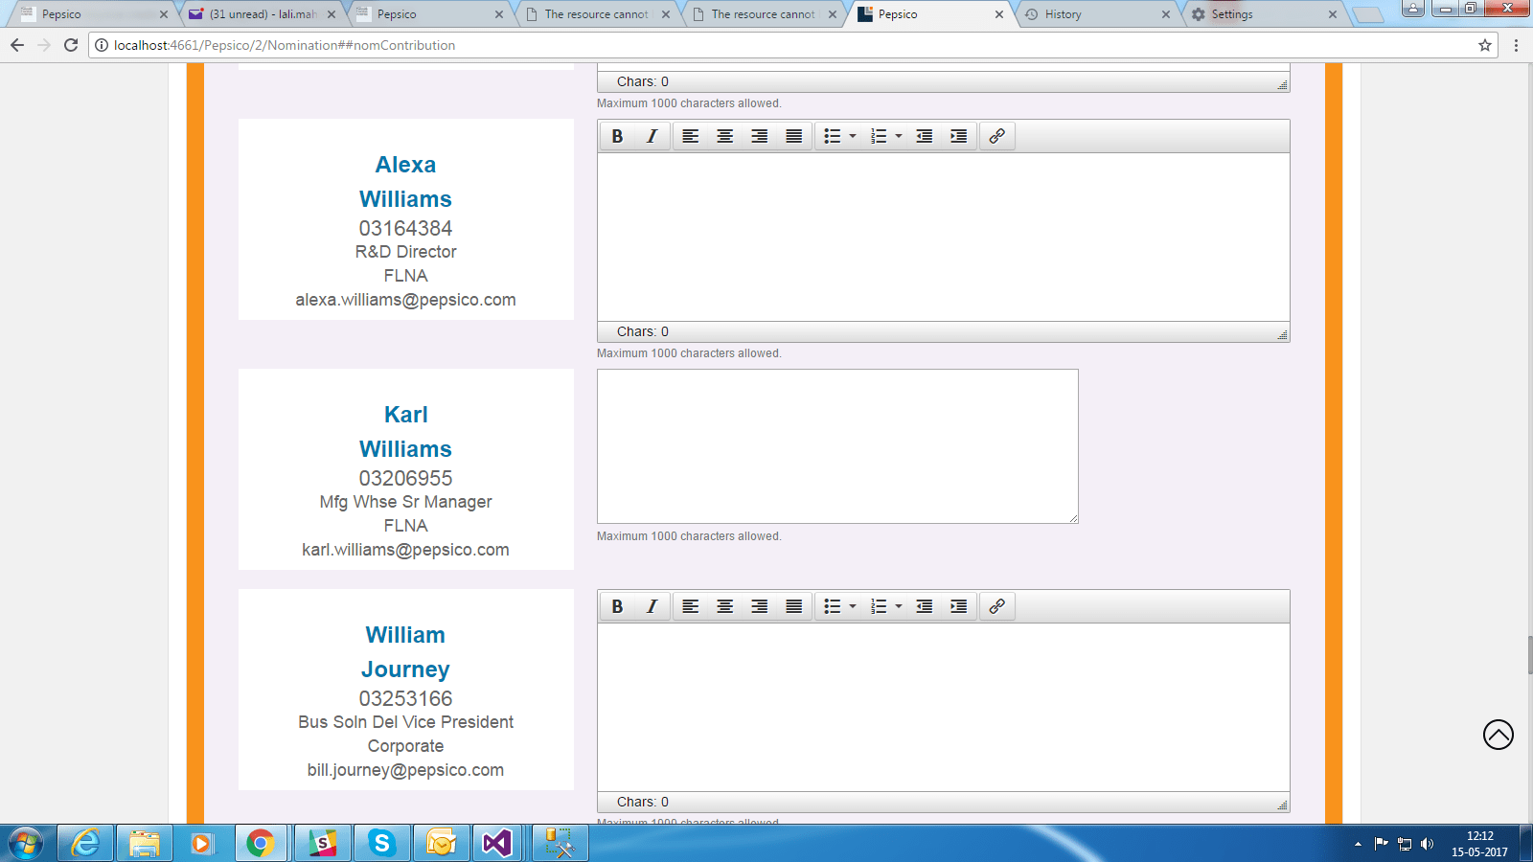The width and height of the screenshot is (1533, 862).
Task: Bookmark this page with the star
Action: [1485, 45]
